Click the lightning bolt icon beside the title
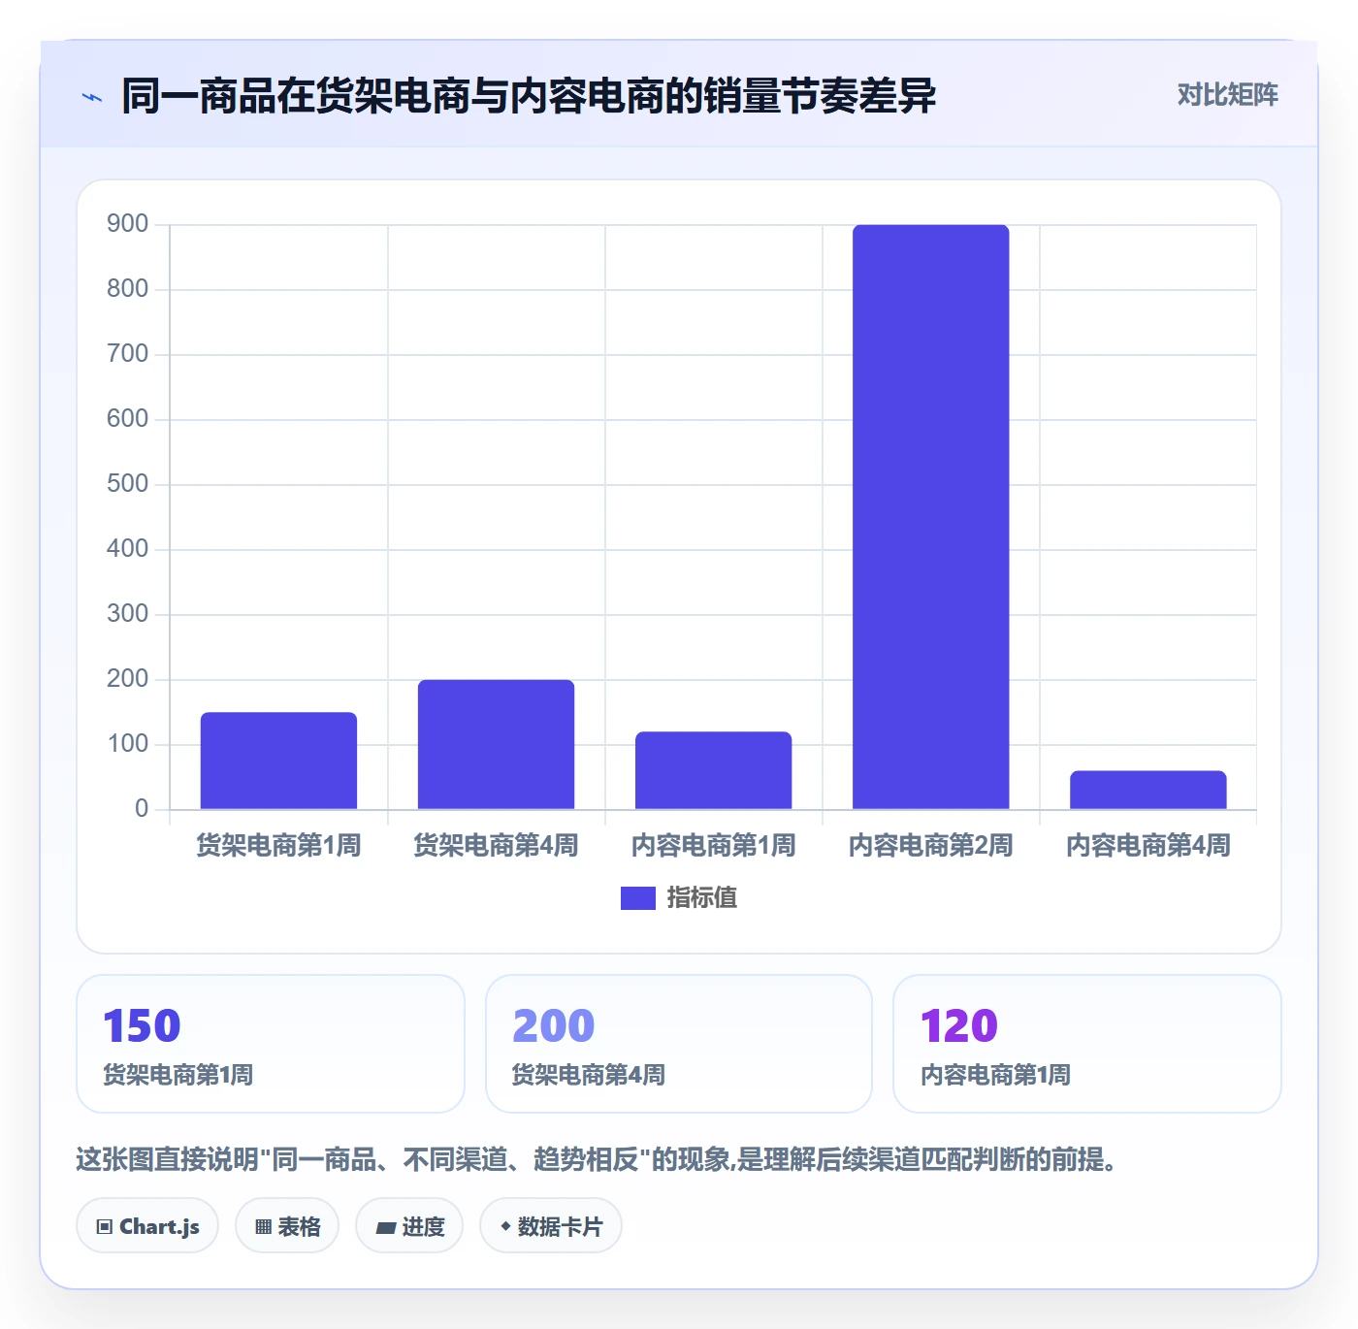Screen dimensions: 1358x1329 pos(92,97)
